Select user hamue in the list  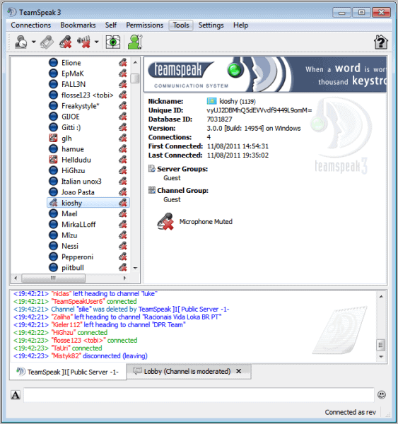pyautogui.click(x=73, y=149)
